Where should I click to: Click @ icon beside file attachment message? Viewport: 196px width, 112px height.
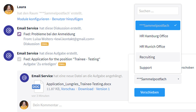pos(24,78)
